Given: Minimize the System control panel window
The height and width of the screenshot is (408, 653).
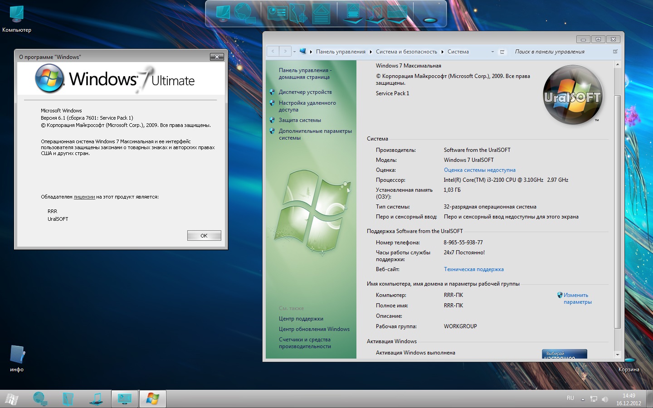Looking at the screenshot, I should (x=584, y=39).
